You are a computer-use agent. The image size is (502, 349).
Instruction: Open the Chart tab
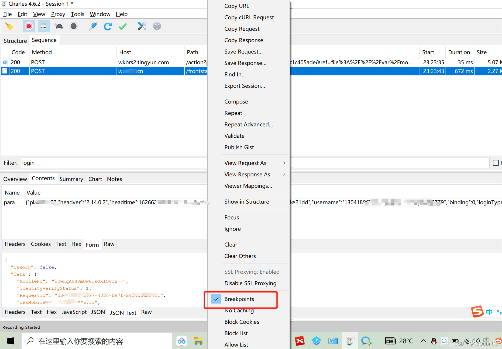[x=95, y=179]
